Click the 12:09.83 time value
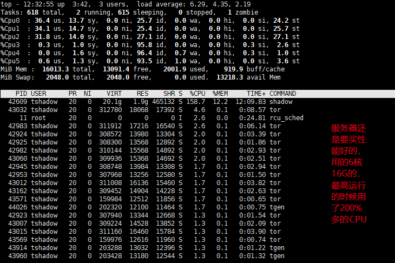 (x=251, y=102)
